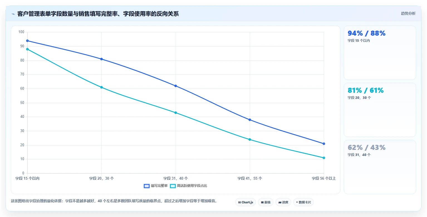Click the 表格 chip
The width and height of the screenshot is (427, 217).
(x=266, y=202)
